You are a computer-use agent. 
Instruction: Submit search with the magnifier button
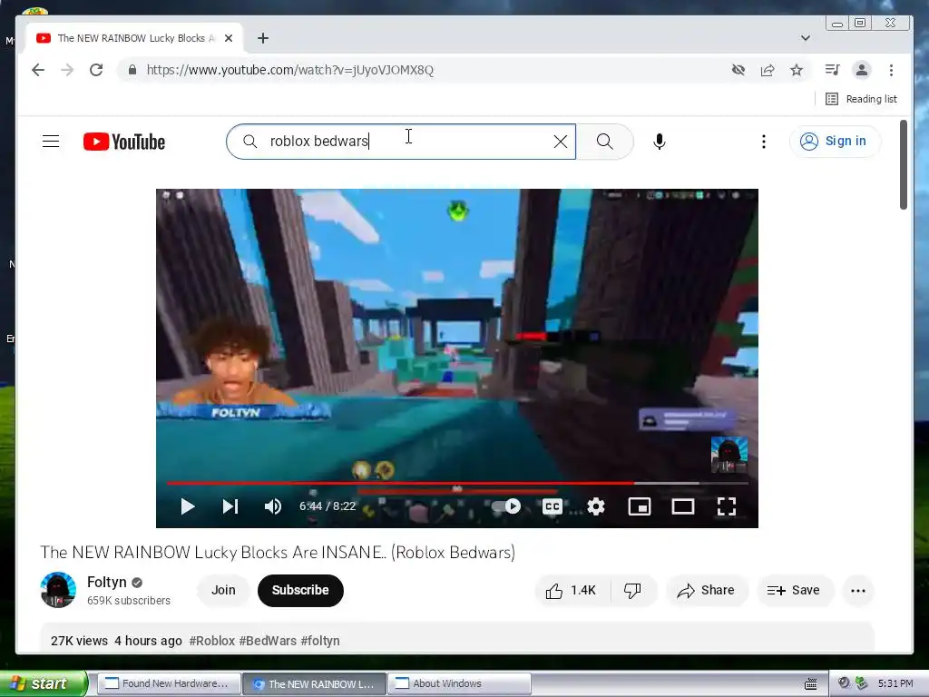click(604, 141)
